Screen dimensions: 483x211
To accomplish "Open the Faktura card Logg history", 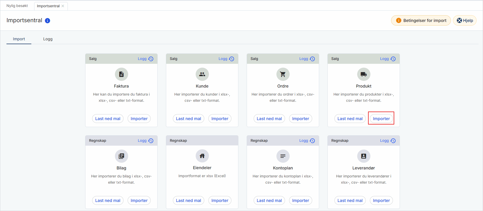I will coord(145,59).
